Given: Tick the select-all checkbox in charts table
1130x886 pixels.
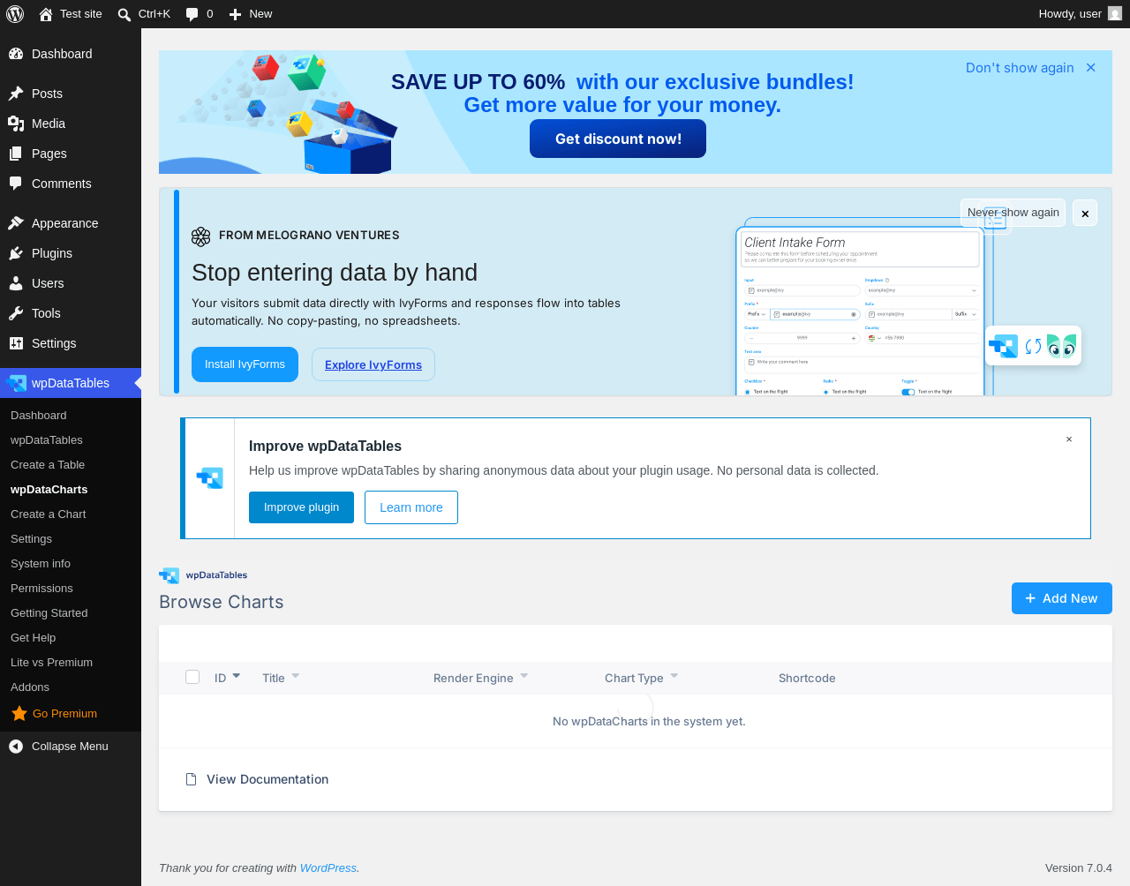Looking at the screenshot, I should point(192,677).
